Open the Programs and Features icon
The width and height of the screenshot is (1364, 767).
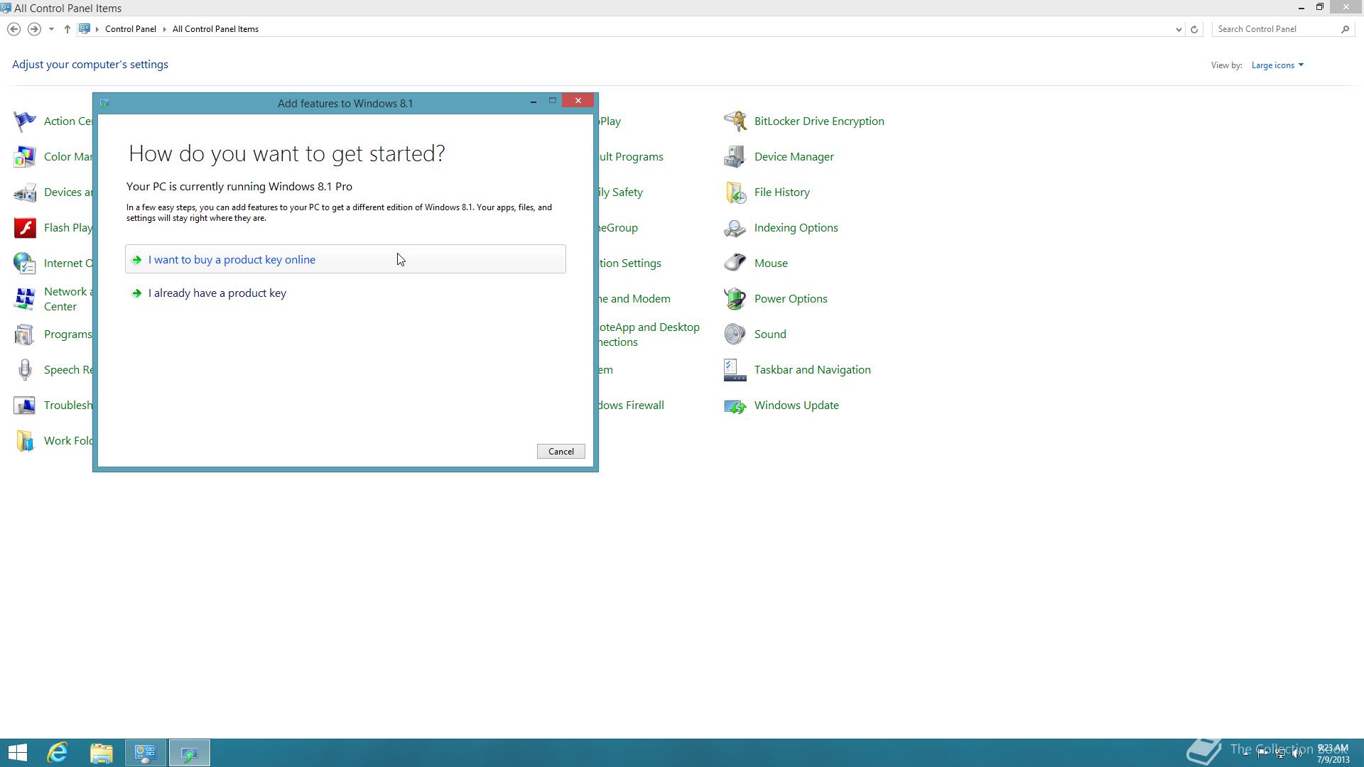click(x=25, y=334)
